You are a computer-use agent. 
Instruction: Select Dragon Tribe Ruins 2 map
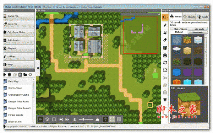[18, 108]
